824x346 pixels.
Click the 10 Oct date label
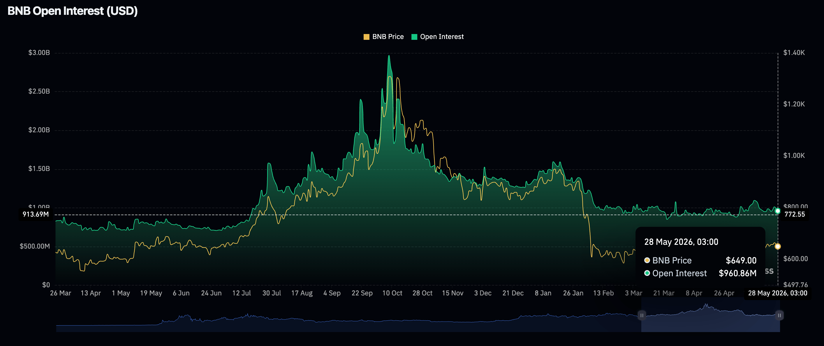click(x=392, y=293)
